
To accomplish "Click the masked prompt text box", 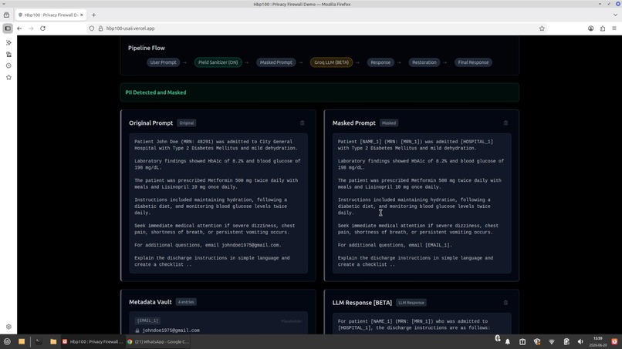I will point(421,203).
